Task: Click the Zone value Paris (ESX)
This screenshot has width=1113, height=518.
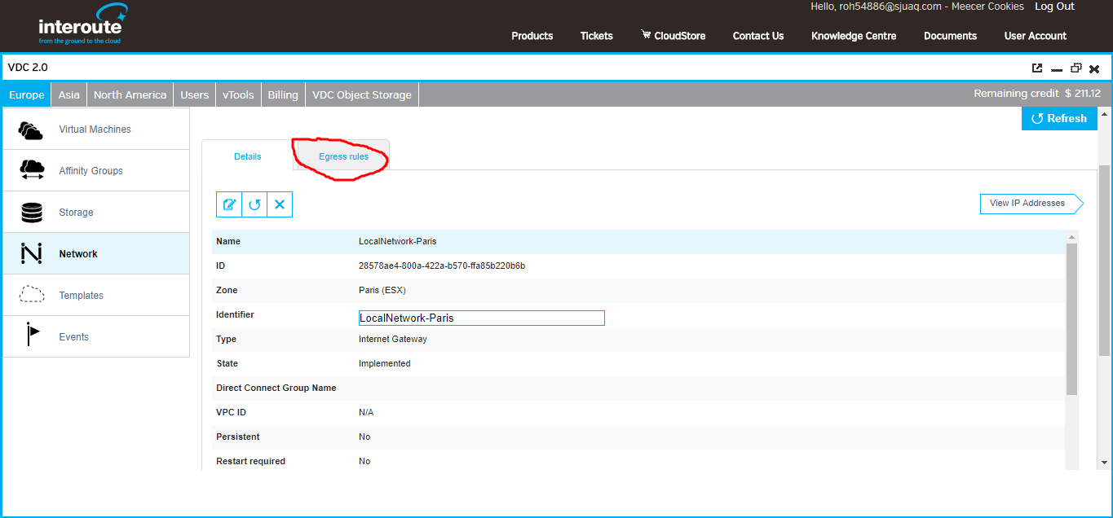Action: 382,290
